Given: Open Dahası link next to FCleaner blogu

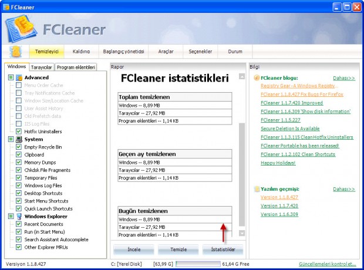Looking at the screenshot, I should pyautogui.click(x=344, y=78).
